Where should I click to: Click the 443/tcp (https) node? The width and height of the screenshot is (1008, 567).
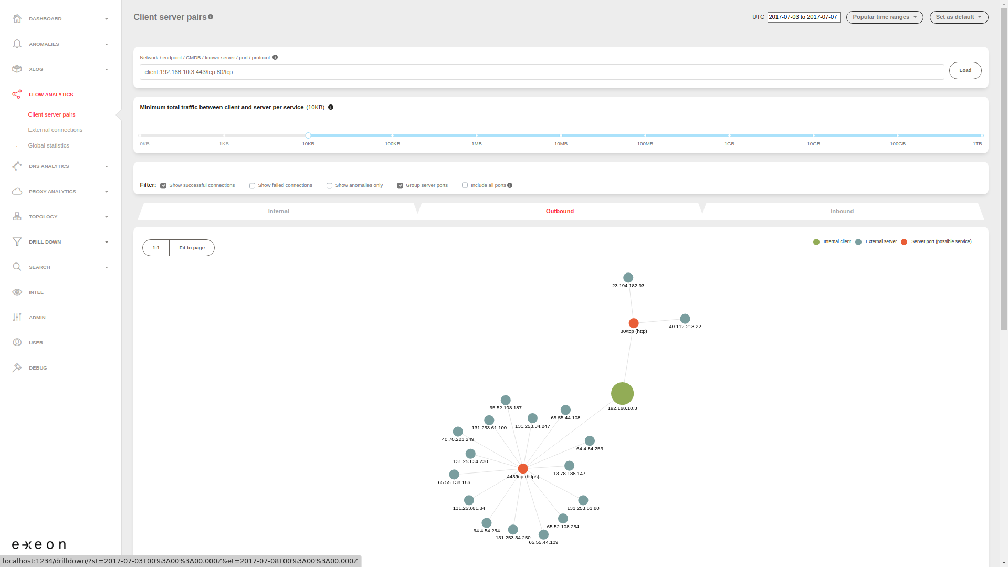[523, 469]
